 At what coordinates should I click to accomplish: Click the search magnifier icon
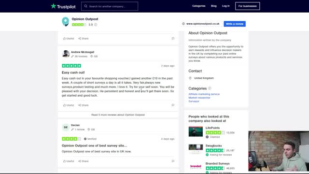(86, 6)
